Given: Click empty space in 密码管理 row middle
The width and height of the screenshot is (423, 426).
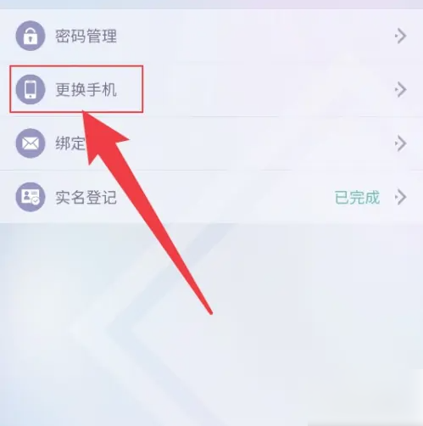Looking at the screenshot, I should (x=254, y=36).
